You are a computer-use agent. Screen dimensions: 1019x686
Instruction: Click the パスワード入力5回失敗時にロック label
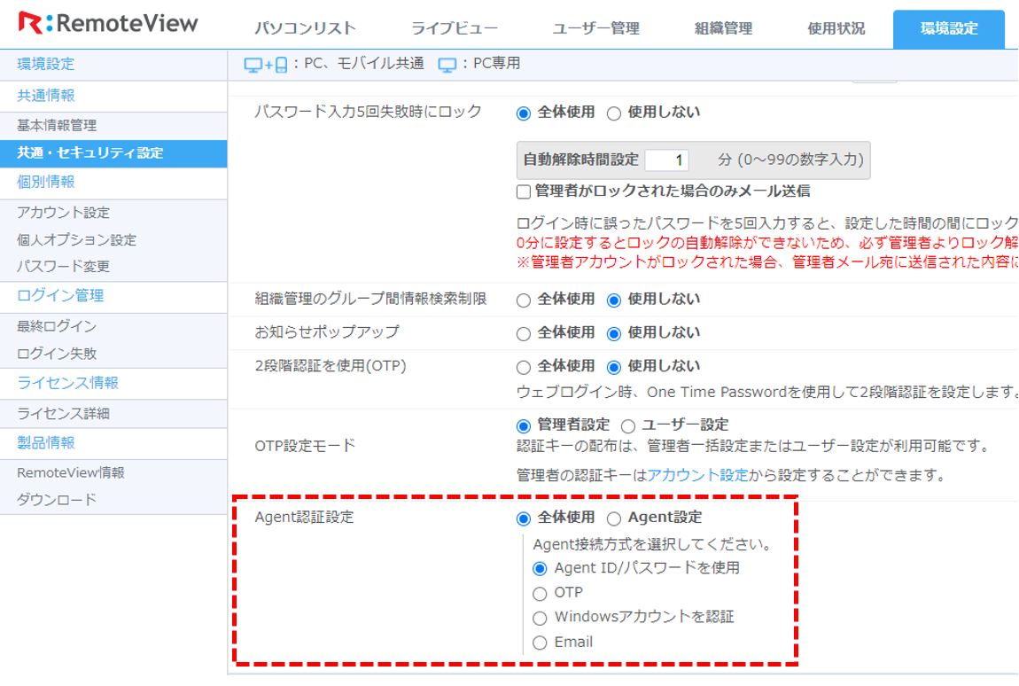[x=368, y=112]
